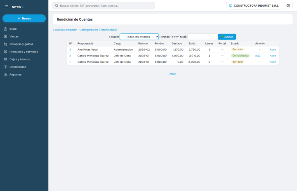297x191 pixels.
Task: Open Productos y servicios section
Action: click(24, 52)
